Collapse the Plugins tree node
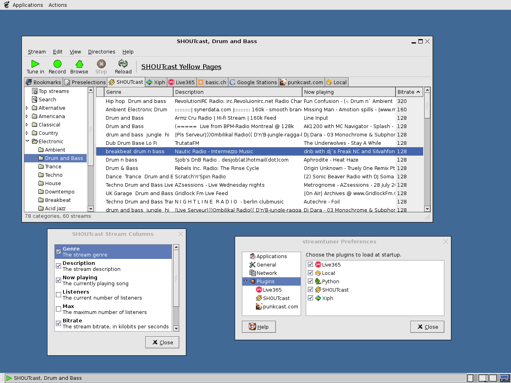 [245, 281]
